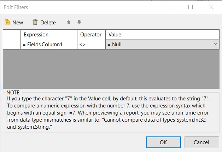Move the filter up with the up arrow
This screenshot has width=222, height=152.
click(69, 22)
